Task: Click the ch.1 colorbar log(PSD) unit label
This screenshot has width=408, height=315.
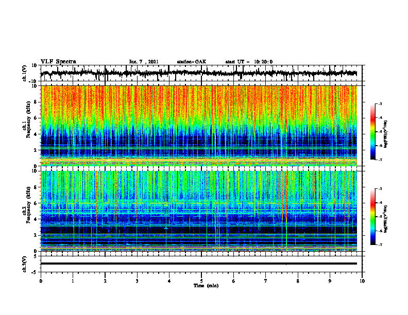Action: pyautogui.click(x=386, y=134)
